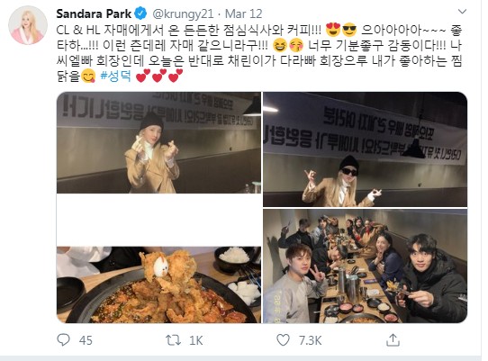This screenshot has width=488, height=361.
Task: Open photo of woman wearing sunglasses
Action: point(365,149)
